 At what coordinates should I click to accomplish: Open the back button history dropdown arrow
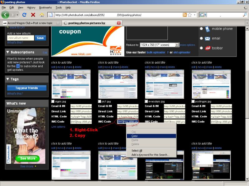pos(17,15)
